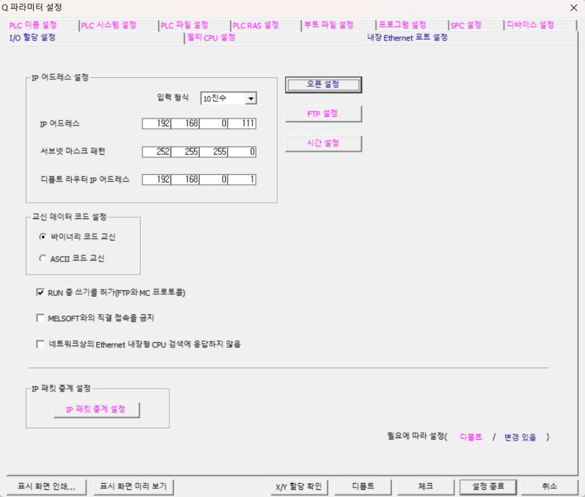
Task: Click third IP 어드레스 octet field 0
Action: pyautogui.click(x=213, y=123)
